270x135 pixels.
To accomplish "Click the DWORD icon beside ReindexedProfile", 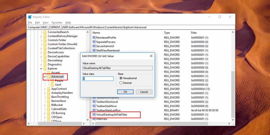I will (94, 38).
